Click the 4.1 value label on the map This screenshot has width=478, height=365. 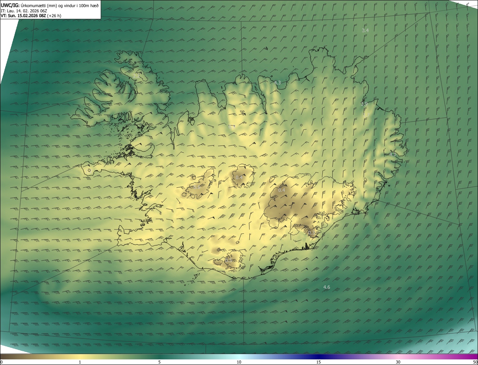coord(392,154)
